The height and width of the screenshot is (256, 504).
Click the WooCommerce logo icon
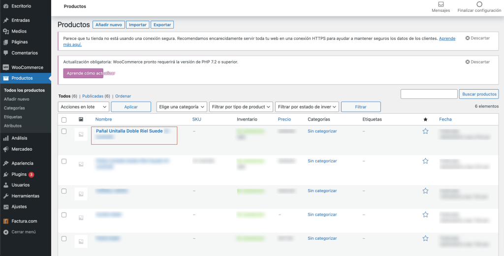tap(6, 67)
